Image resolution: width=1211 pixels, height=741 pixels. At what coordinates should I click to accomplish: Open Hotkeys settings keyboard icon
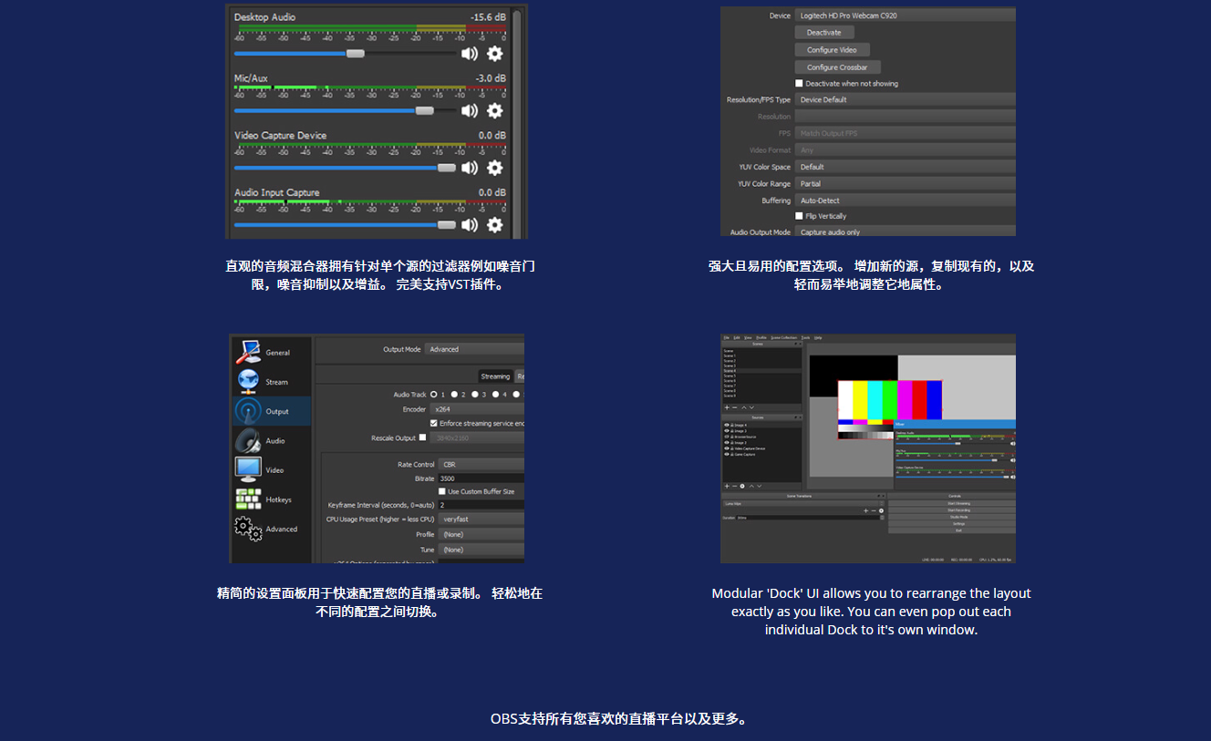249,499
